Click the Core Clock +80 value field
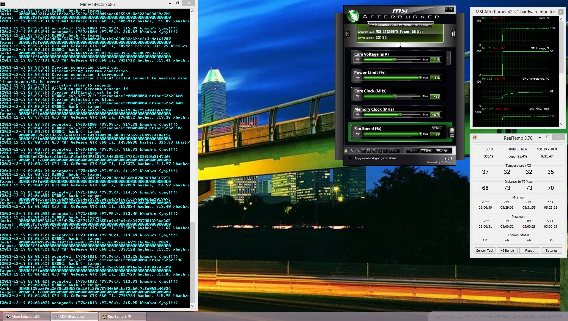The width and height of the screenshot is (568, 321). pyautogui.click(x=435, y=96)
